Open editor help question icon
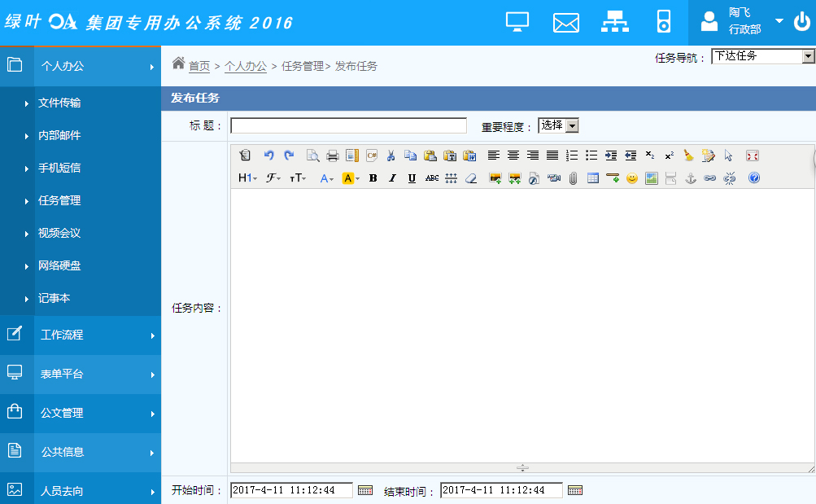Screen dimensions: 816x504 pyautogui.click(x=754, y=178)
